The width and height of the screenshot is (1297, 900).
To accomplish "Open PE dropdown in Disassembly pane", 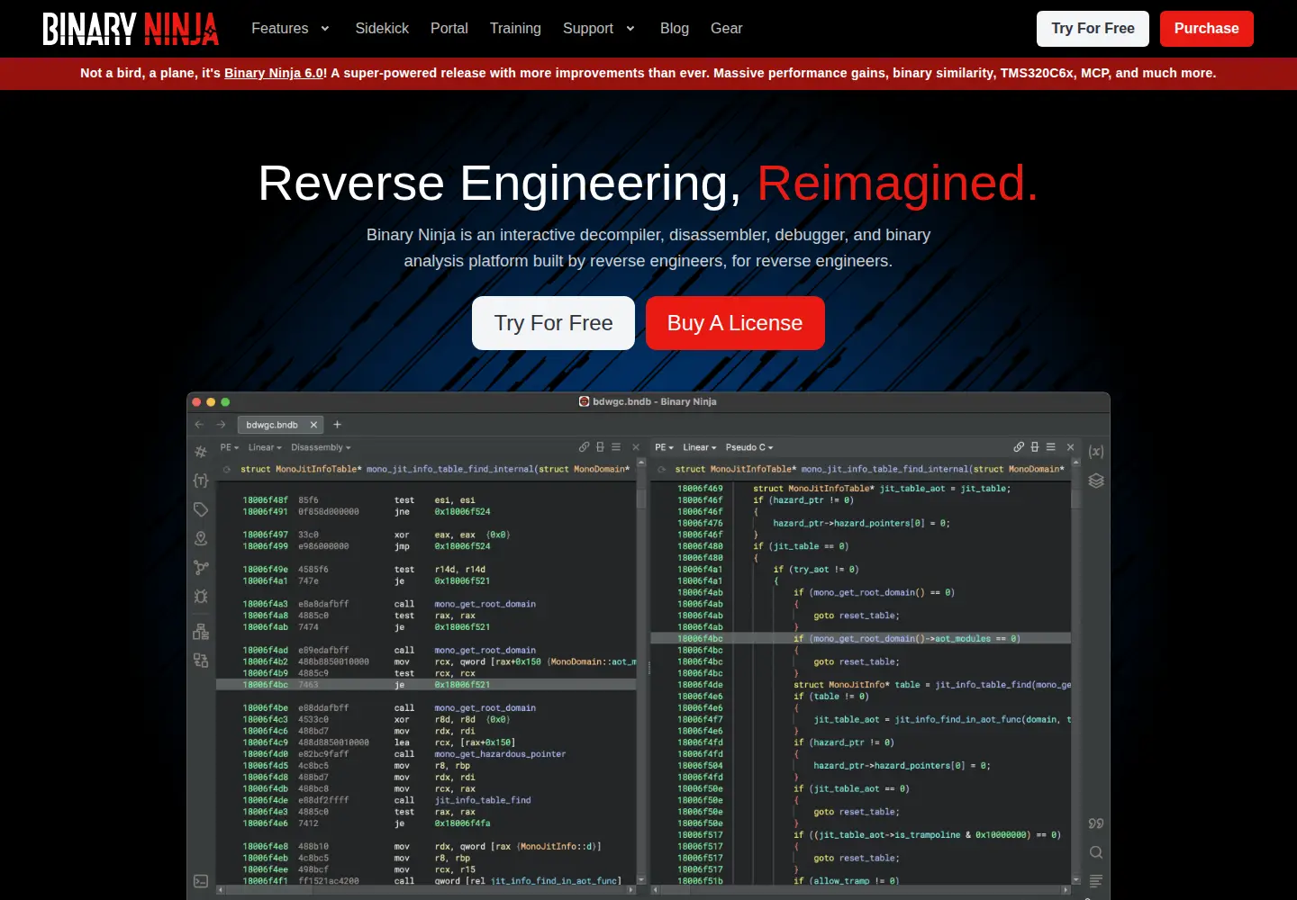I will pos(230,447).
